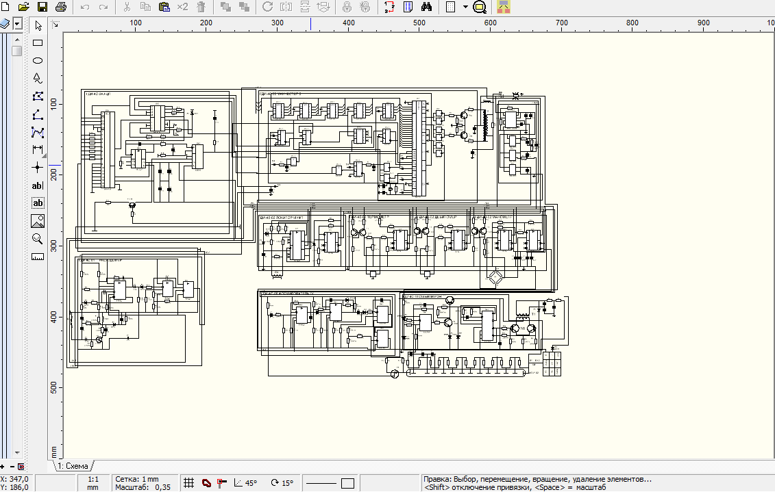775x492 pixels.
Task: Switch to the '1: Схема' sheet tab
Action: pyautogui.click(x=73, y=465)
